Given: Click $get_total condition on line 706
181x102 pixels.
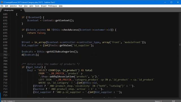Looking at the screenshot, I should coord(34,67).
